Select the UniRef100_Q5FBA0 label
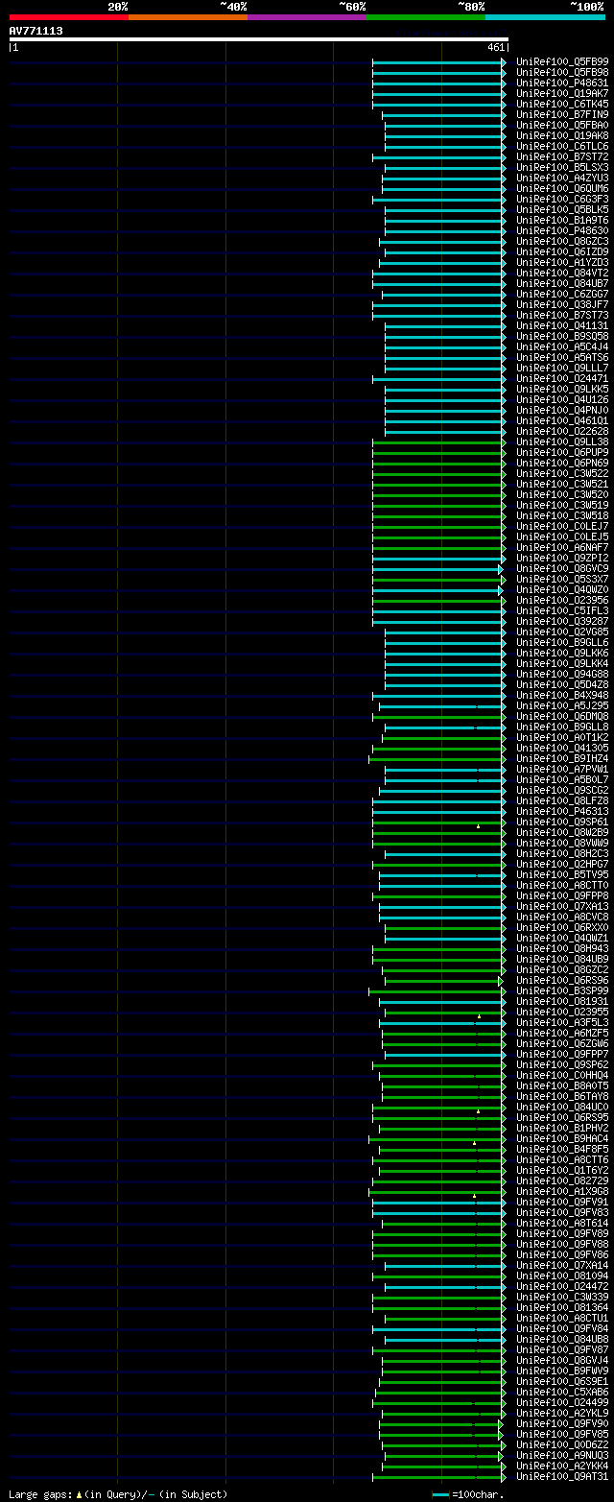614x1502 pixels. point(561,126)
